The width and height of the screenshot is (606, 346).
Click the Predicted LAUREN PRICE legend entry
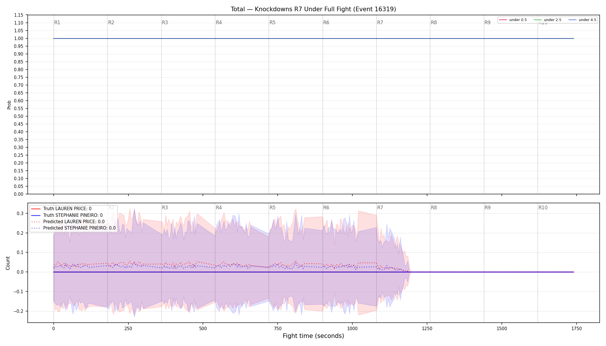tap(68, 222)
